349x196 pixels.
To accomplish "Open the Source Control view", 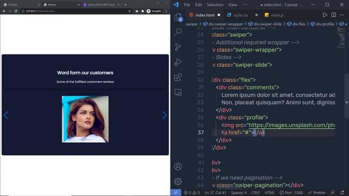I will point(178,47).
